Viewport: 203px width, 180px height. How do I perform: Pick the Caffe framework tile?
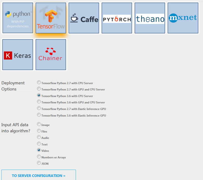pos(84,18)
